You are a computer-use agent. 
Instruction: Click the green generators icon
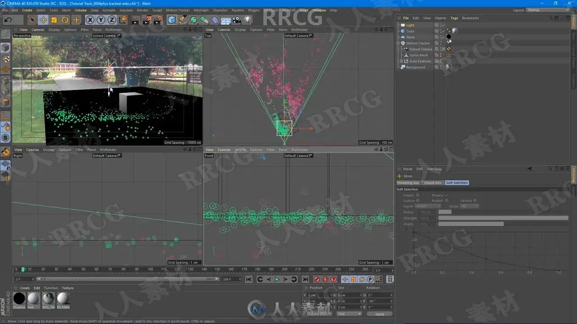coord(193,20)
